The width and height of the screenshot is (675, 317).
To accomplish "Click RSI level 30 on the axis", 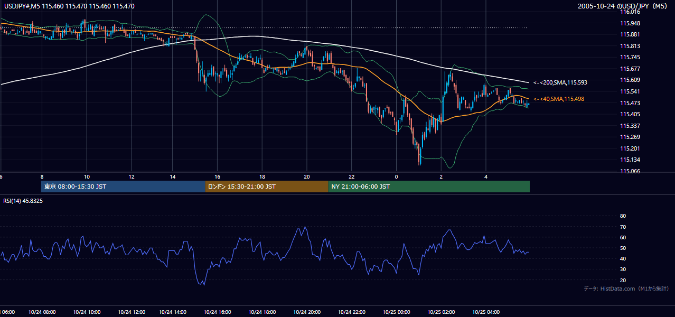I will pyautogui.click(x=623, y=269).
